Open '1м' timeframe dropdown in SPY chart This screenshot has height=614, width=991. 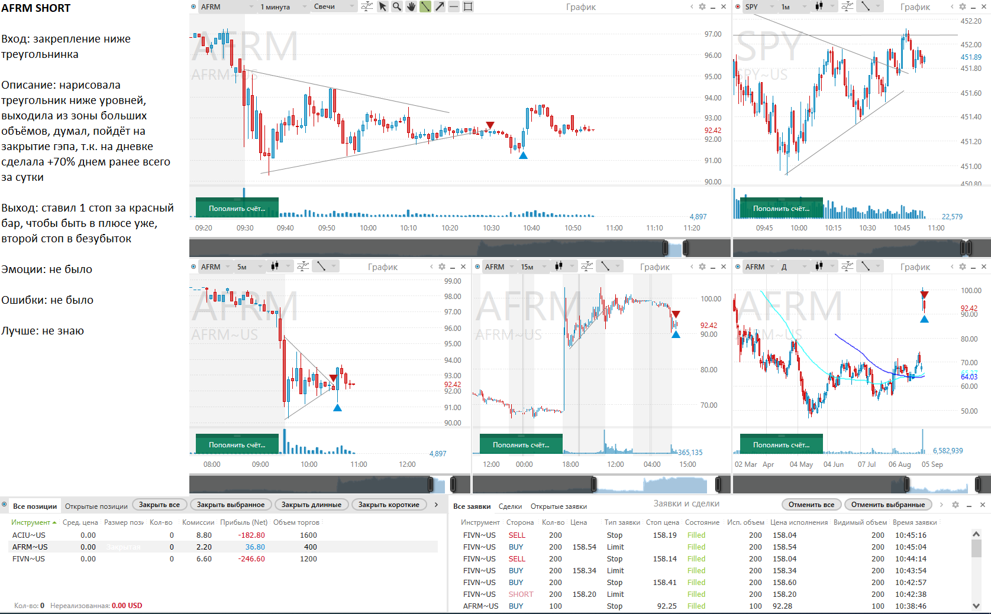pos(793,7)
